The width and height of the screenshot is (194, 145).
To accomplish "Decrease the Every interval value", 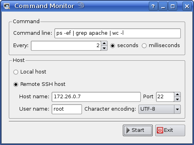I will tap(104, 48).
